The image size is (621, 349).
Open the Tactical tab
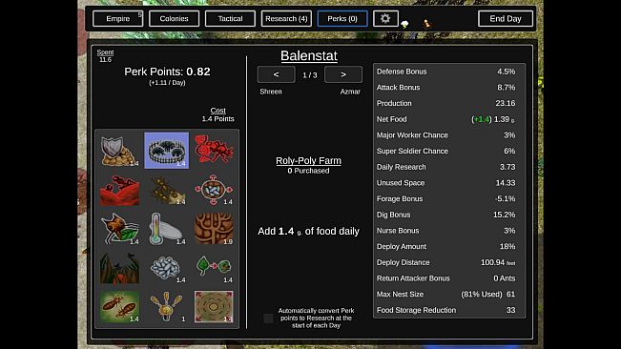pyautogui.click(x=230, y=19)
